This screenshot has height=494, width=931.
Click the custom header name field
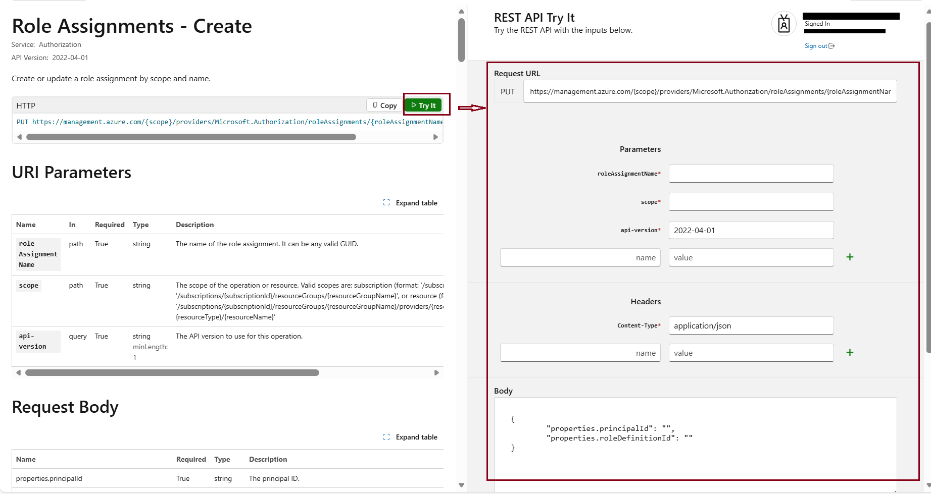[580, 353]
